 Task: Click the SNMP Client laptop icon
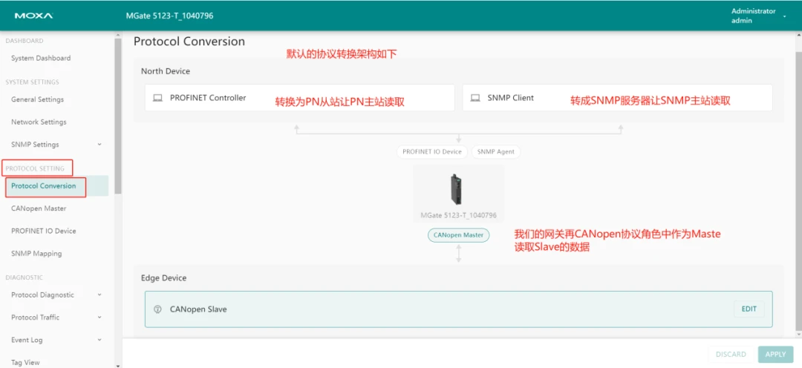[475, 98]
